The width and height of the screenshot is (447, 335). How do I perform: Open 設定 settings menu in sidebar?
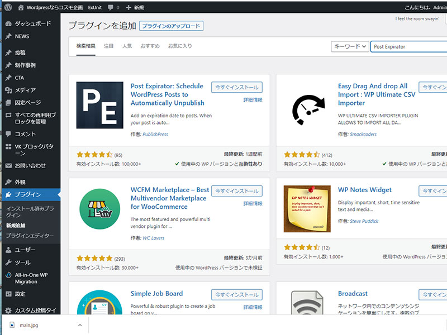pyautogui.click(x=20, y=294)
